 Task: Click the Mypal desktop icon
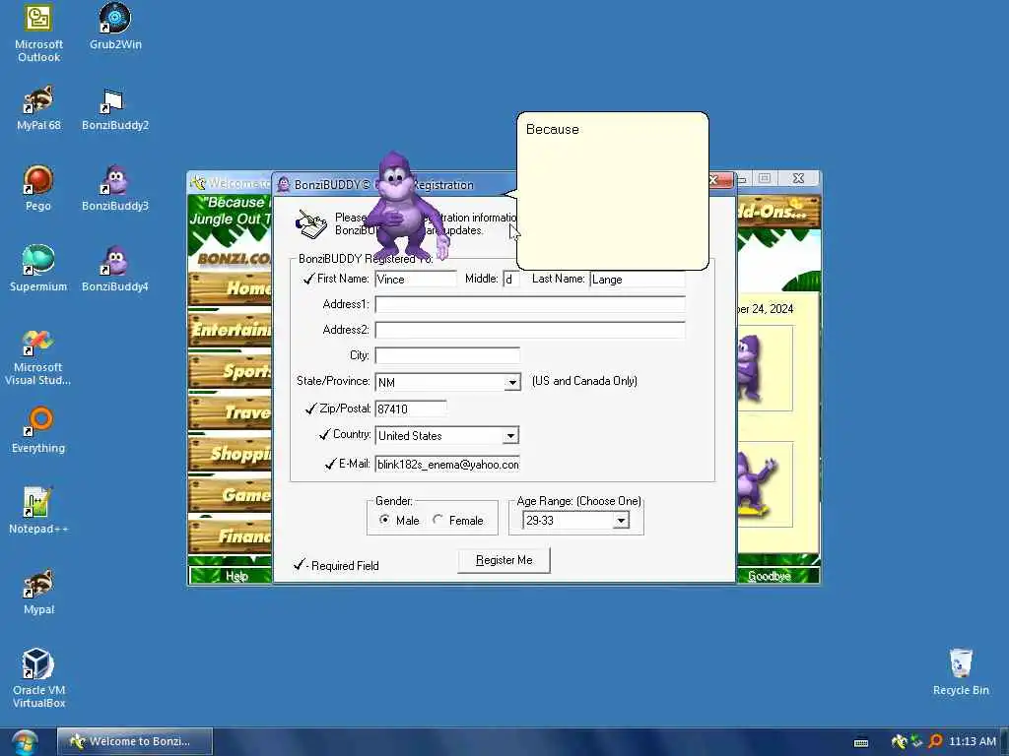[x=38, y=592]
